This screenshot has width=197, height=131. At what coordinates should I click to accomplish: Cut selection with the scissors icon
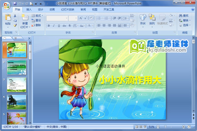15,16
